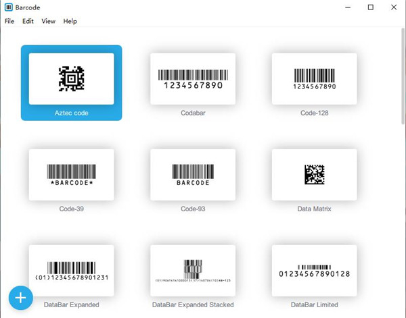The height and width of the screenshot is (318, 406).
Task: Open the View menu
Action: pos(49,21)
